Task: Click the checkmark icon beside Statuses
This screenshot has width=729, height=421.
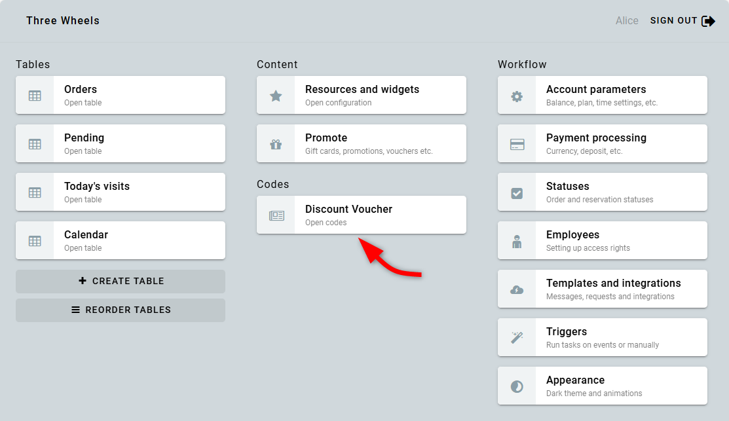Action: pos(517,192)
